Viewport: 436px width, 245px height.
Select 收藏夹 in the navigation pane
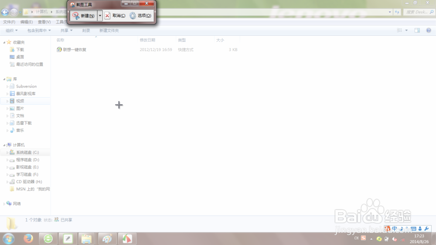click(x=19, y=42)
